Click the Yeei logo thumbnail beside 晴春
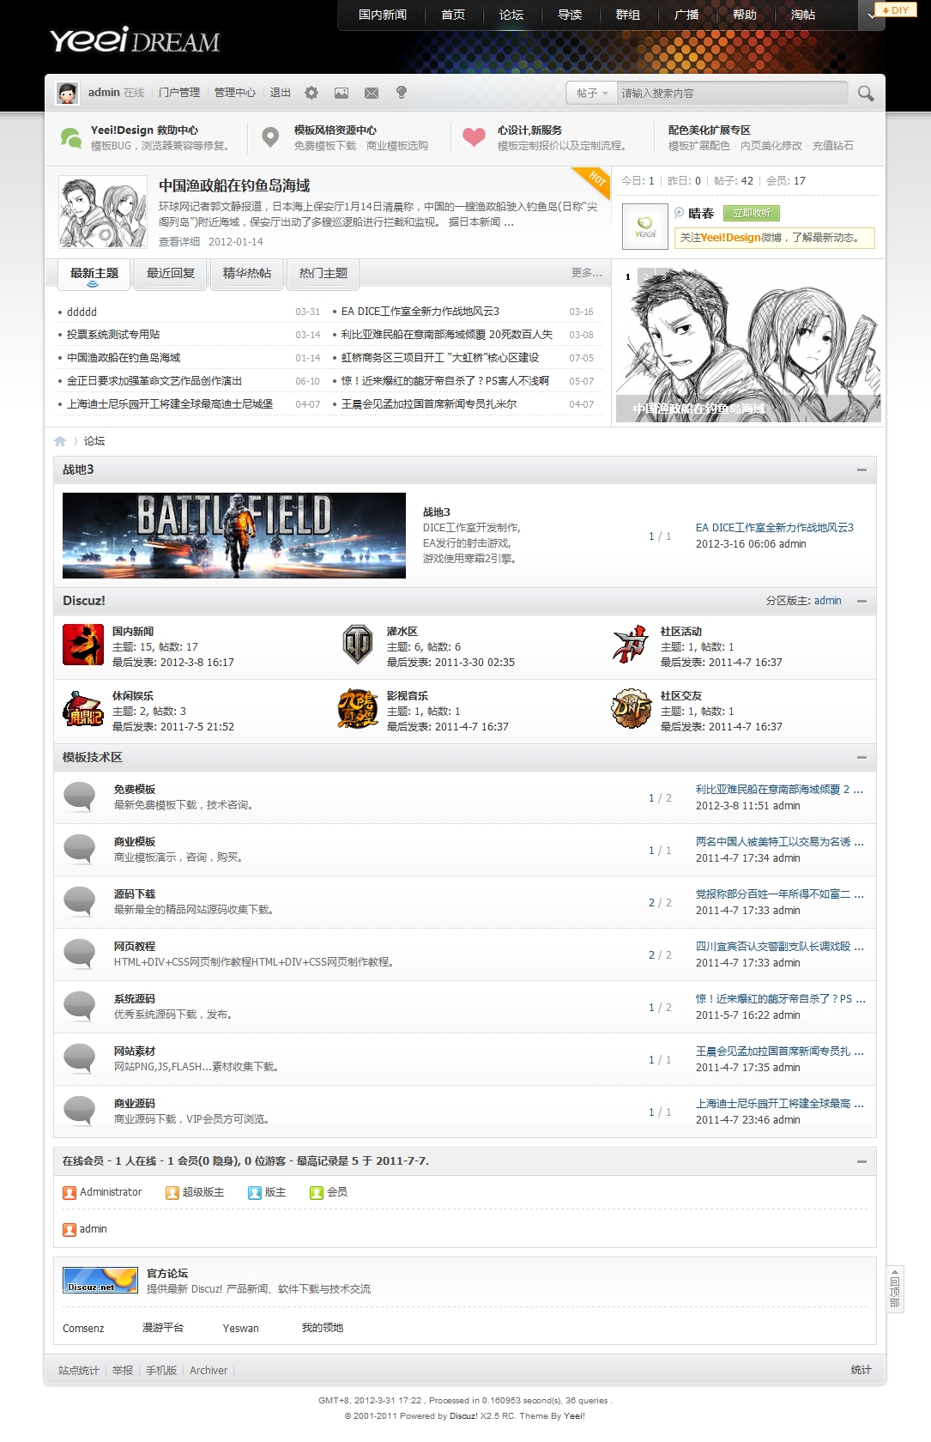 (x=645, y=227)
